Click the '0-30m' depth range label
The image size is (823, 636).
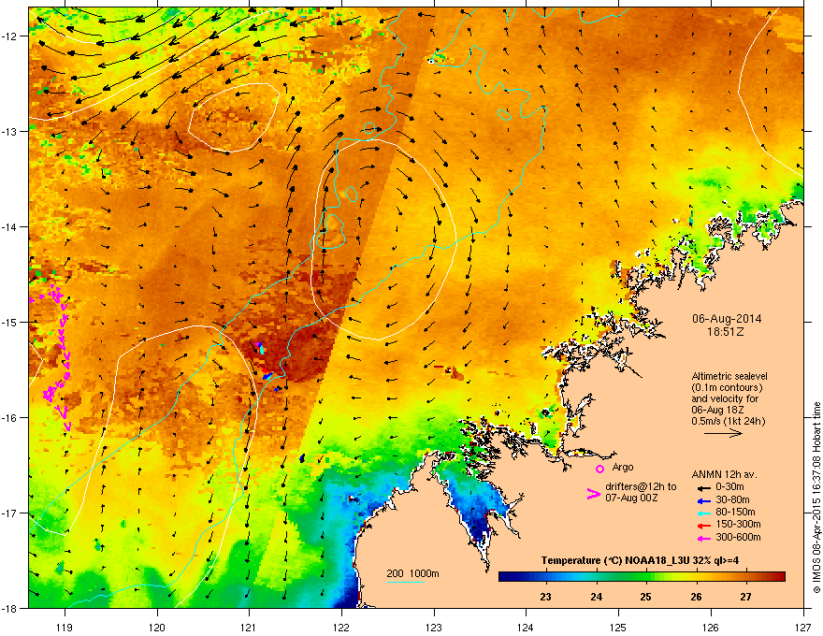[729, 487]
